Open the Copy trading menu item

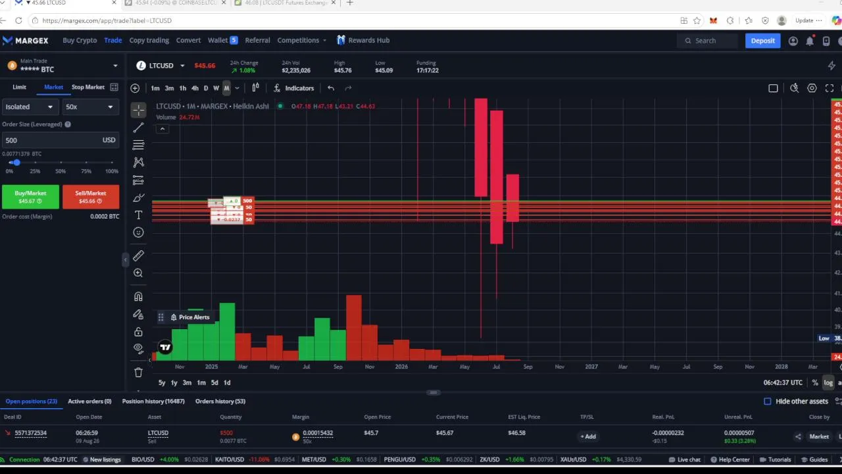coord(149,40)
